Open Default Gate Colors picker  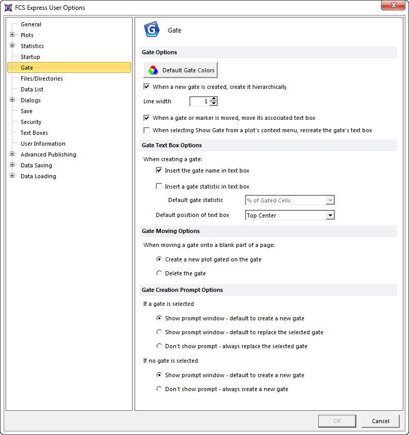(x=180, y=70)
